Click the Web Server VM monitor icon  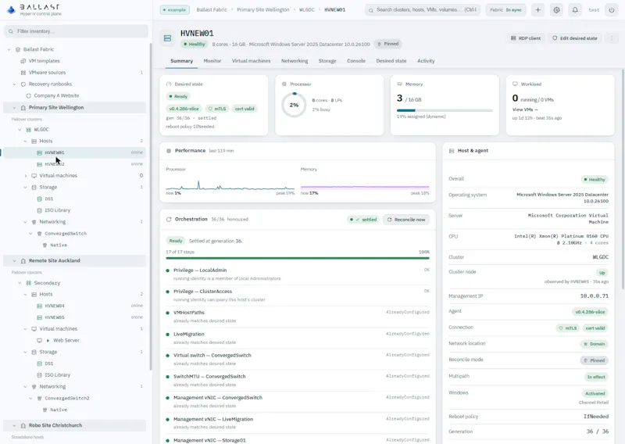click(x=39, y=340)
